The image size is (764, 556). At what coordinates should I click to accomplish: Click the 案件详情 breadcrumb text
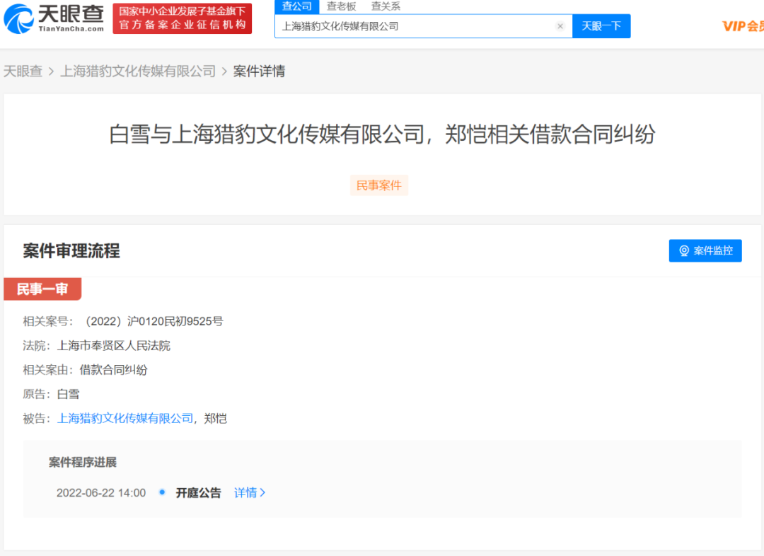click(259, 71)
